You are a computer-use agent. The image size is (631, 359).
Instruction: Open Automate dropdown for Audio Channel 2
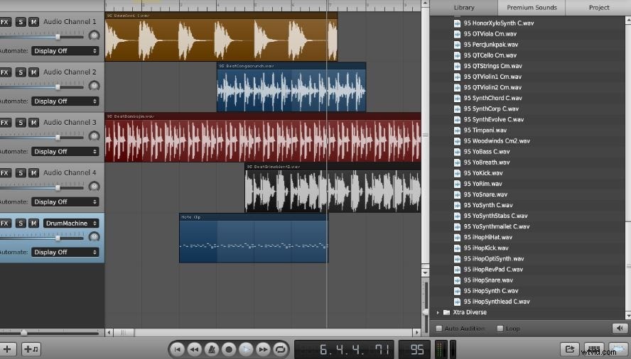click(x=65, y=101)
